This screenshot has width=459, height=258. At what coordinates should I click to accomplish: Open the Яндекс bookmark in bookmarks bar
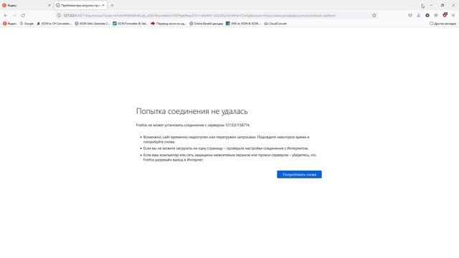[9, 24]
